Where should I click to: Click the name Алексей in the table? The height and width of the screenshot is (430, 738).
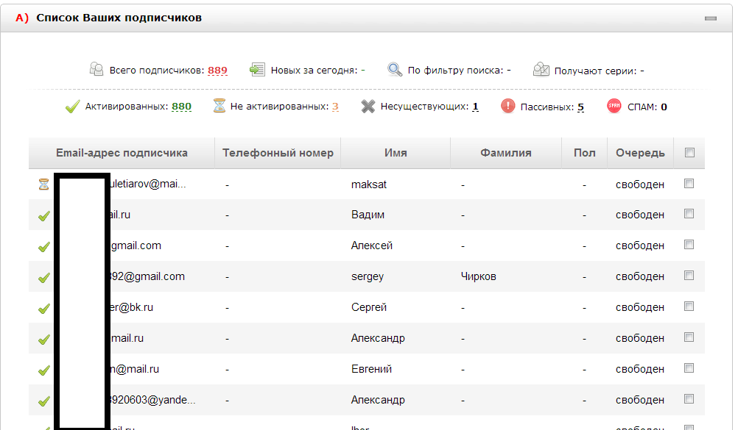click(372, 246)
